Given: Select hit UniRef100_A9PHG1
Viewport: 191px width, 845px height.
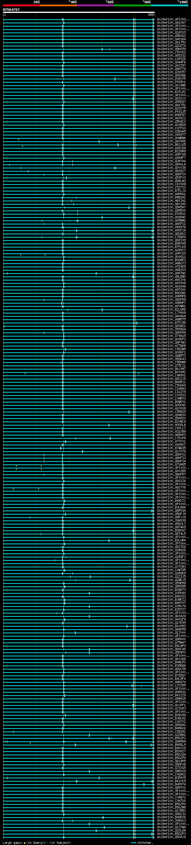Looking at the screenshot, I should click(171, 194).
